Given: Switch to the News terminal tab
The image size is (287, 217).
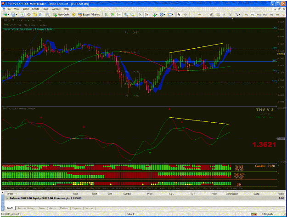Looking at the screenshot, I should click(42, 208).
